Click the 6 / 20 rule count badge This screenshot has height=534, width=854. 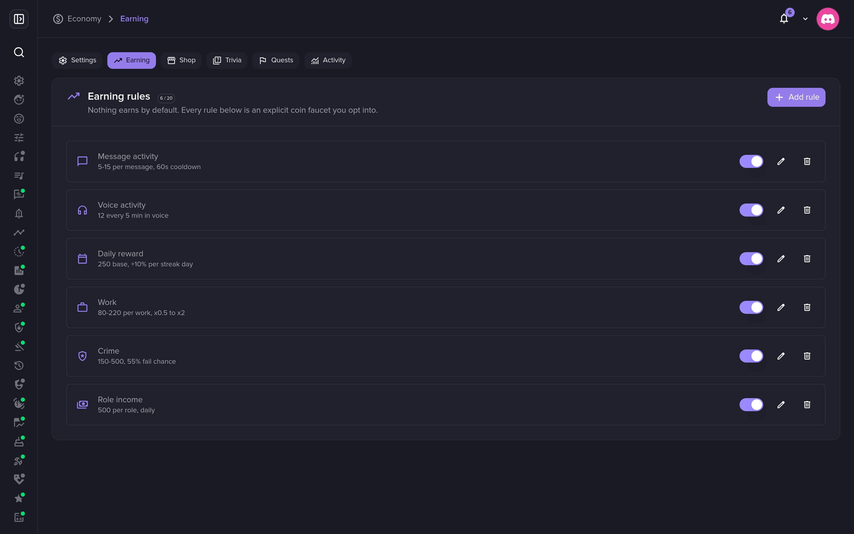[166, 98]
